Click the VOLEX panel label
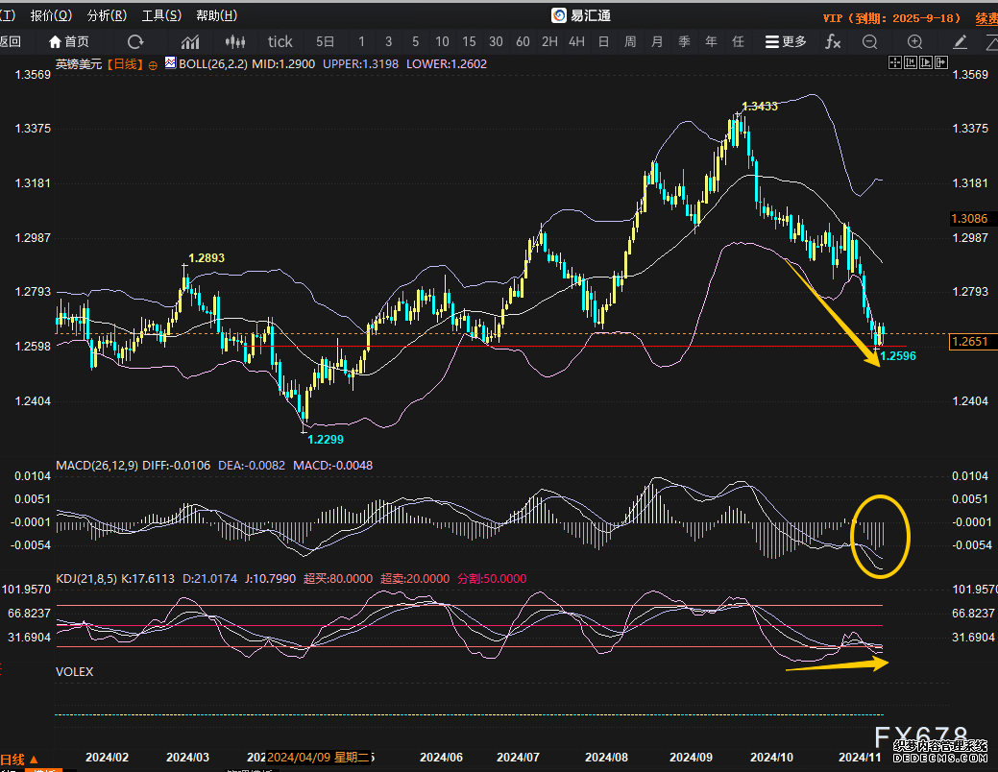 click(75, 671)
